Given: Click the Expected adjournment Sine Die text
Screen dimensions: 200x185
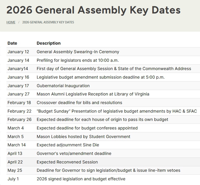Looking at the screenshot, I should [x=68, y=145].
